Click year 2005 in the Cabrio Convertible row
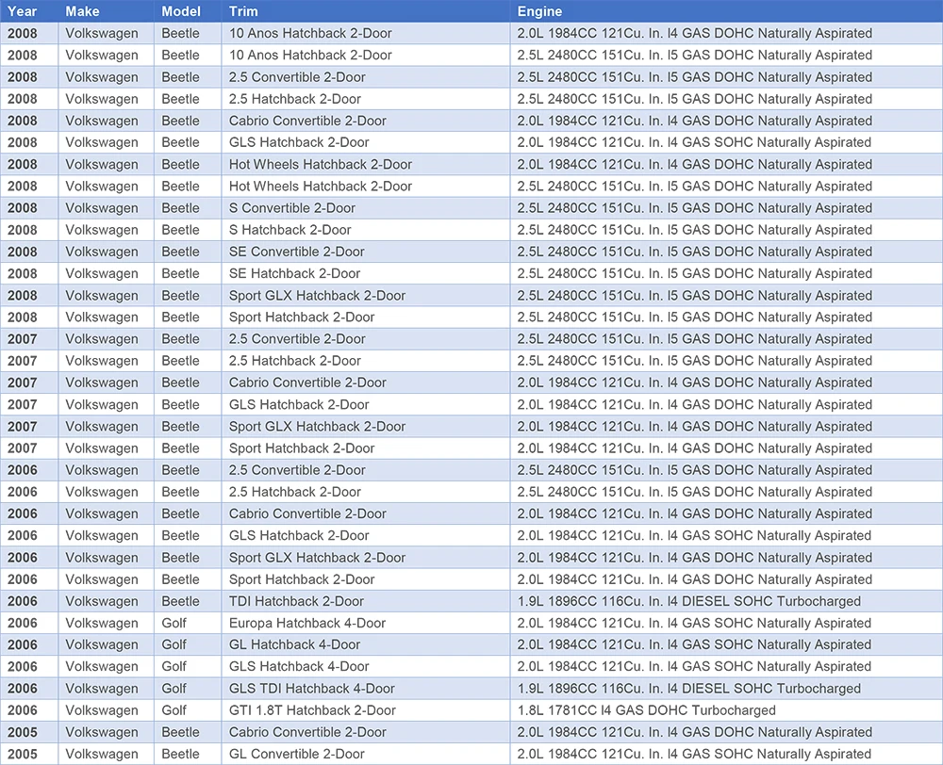The image size is (943, 765). click(29, 732)
